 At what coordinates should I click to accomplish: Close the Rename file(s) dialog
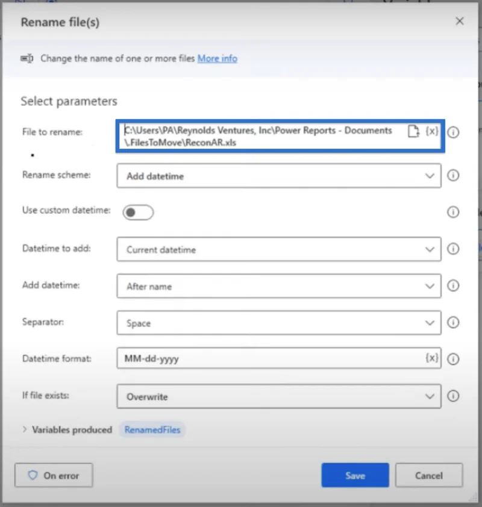point(459,21)
